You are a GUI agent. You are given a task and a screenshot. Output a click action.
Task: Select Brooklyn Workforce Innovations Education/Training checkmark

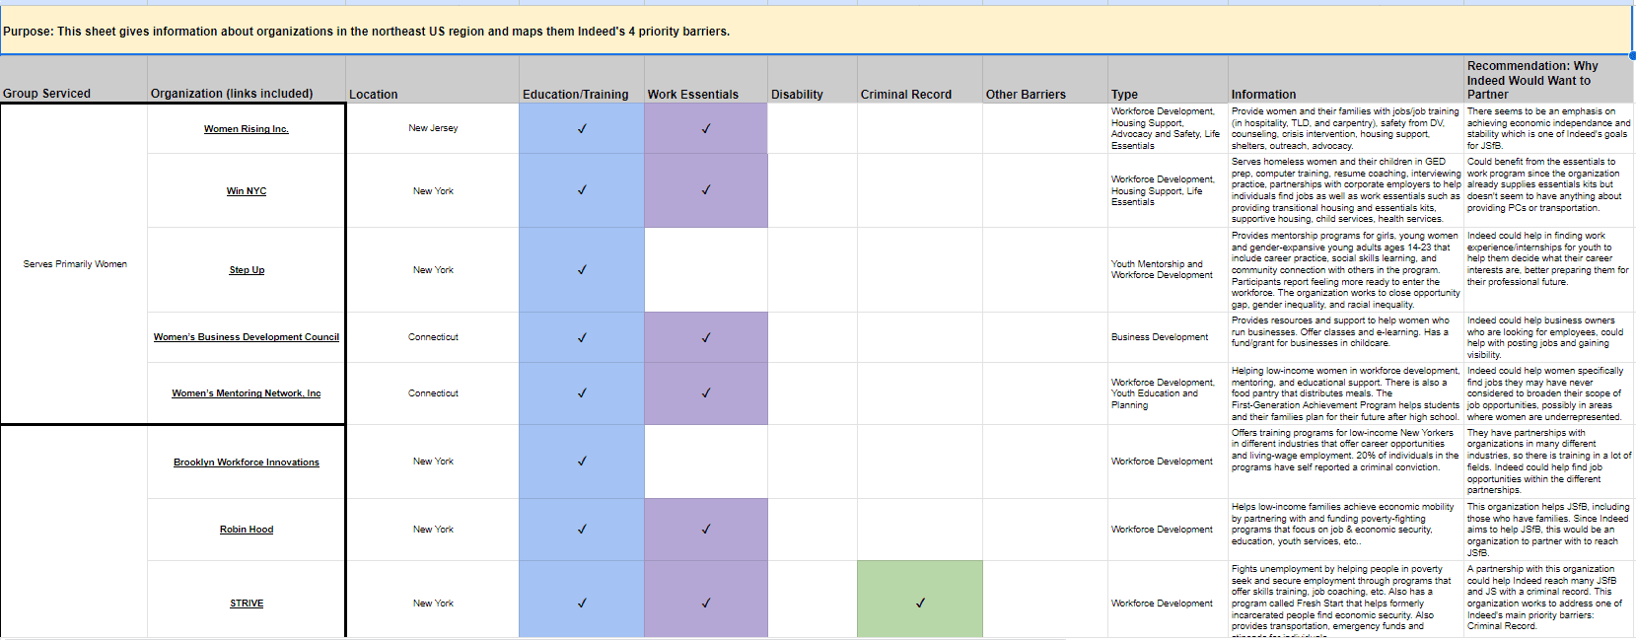point(582,462)
